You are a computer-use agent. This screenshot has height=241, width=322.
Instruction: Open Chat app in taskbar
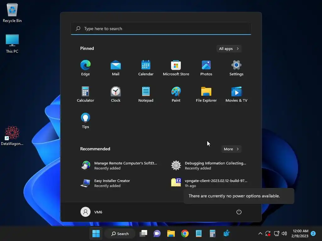(x=157, y=233)
